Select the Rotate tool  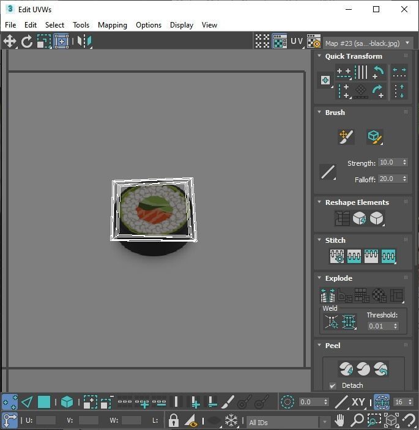click(x=27, y=42)
